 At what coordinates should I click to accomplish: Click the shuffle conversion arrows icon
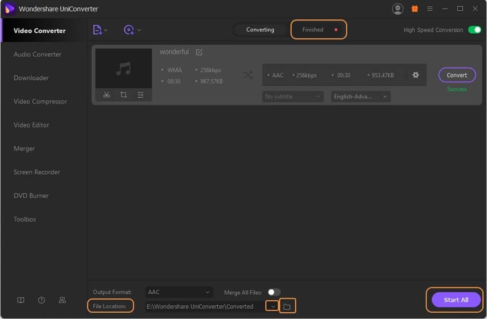(x=248, y=75)
